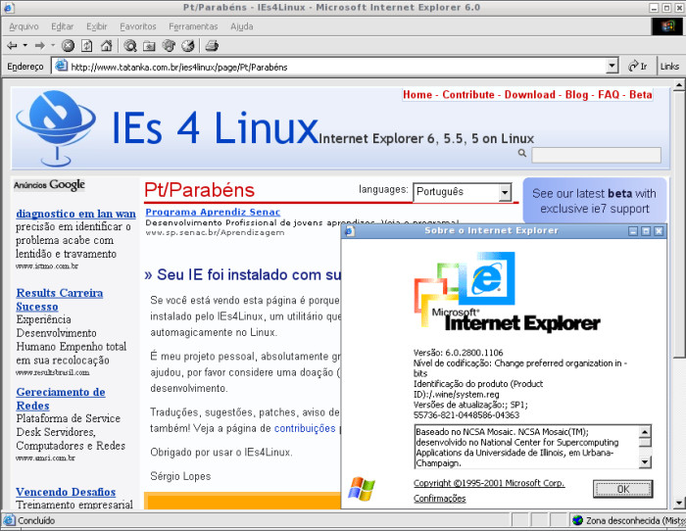
Task: Open the Links toolbar label
Action: (669, 67)
